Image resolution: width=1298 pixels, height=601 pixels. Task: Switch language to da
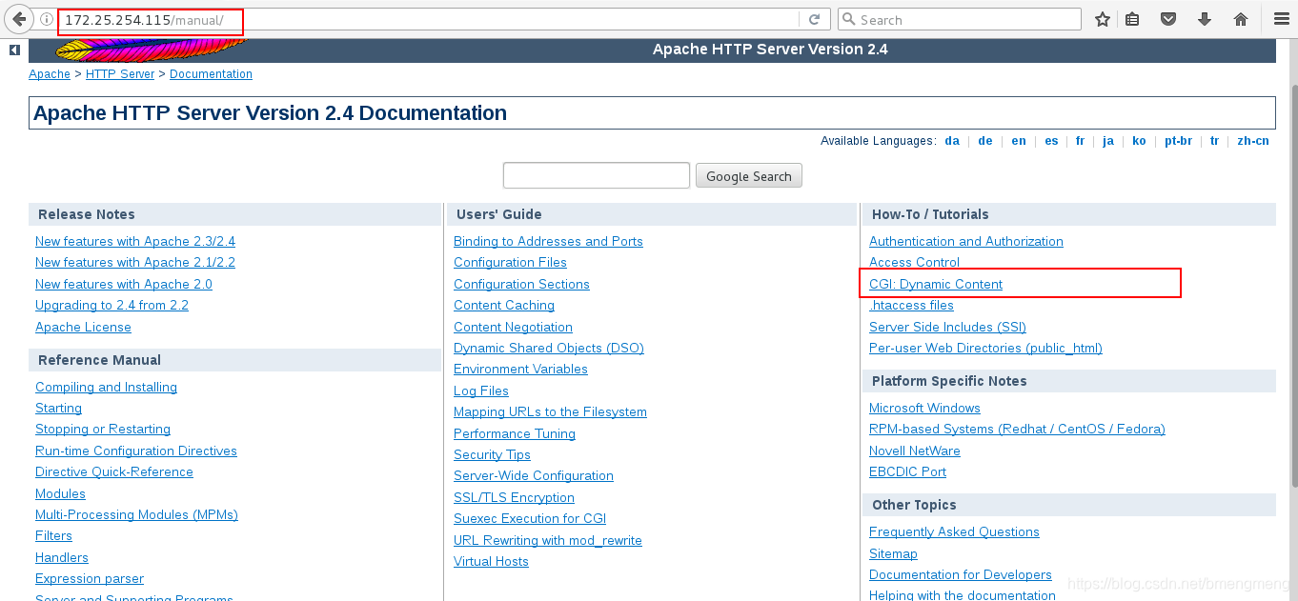click(x=952, y=141)
